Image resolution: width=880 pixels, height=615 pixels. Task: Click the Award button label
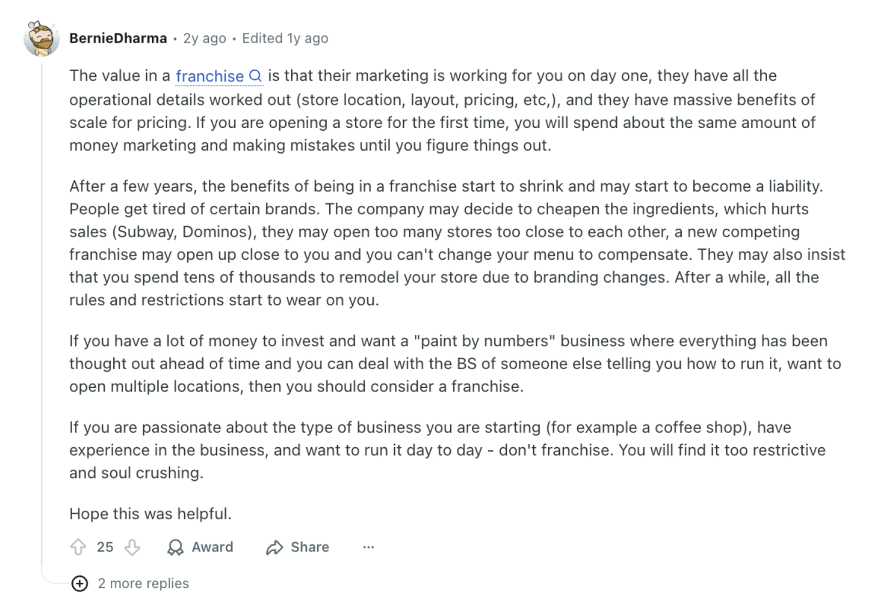tap(212, 547)
